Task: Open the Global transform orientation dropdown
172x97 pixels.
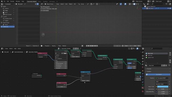Action: click(82, 4)
